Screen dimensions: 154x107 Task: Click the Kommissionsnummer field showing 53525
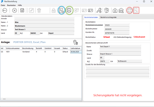117,25
